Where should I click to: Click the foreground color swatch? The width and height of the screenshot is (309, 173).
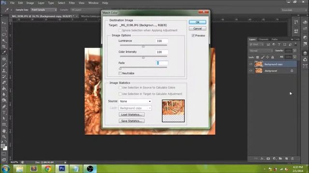click(3, 146)
